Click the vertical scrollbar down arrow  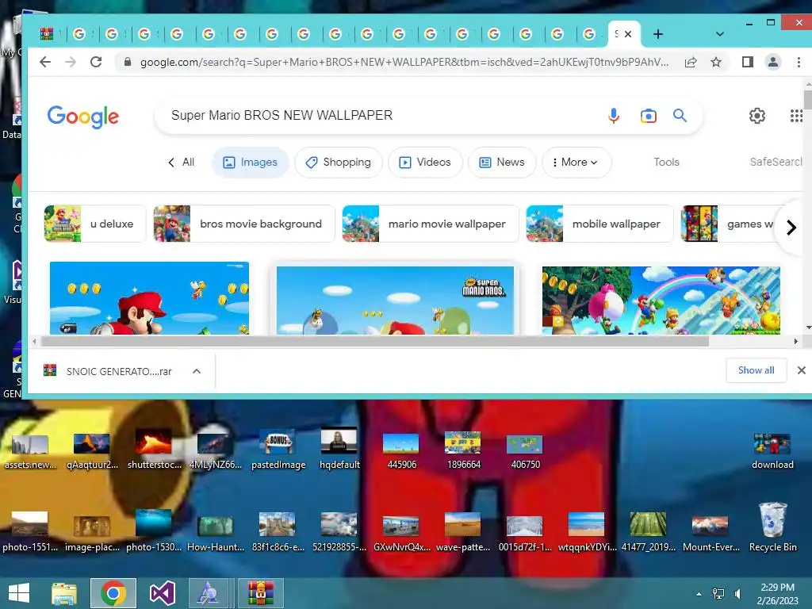click(x=808, y=327)
